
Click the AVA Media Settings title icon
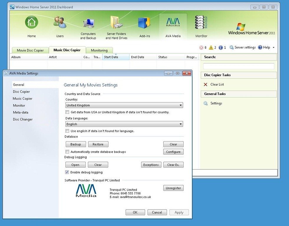(6, 73)
